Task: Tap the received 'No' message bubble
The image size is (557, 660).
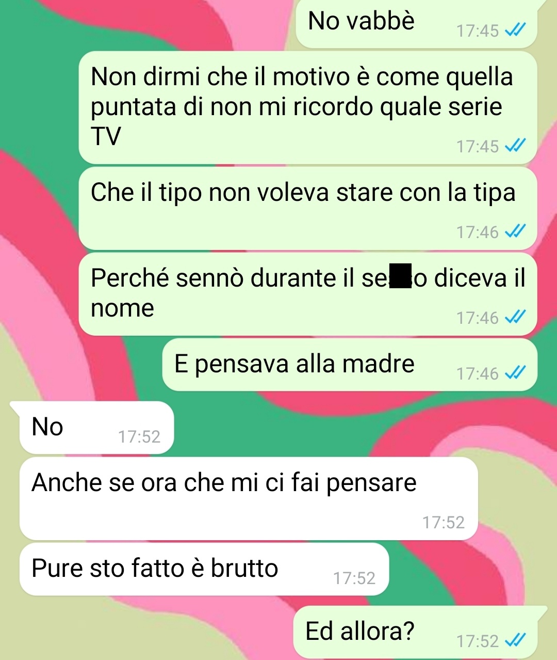Action: click(x=96, y=428)
